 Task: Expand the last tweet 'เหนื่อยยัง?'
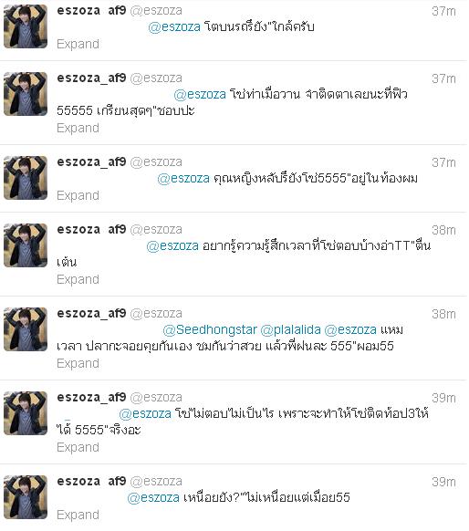click(78, 515)
